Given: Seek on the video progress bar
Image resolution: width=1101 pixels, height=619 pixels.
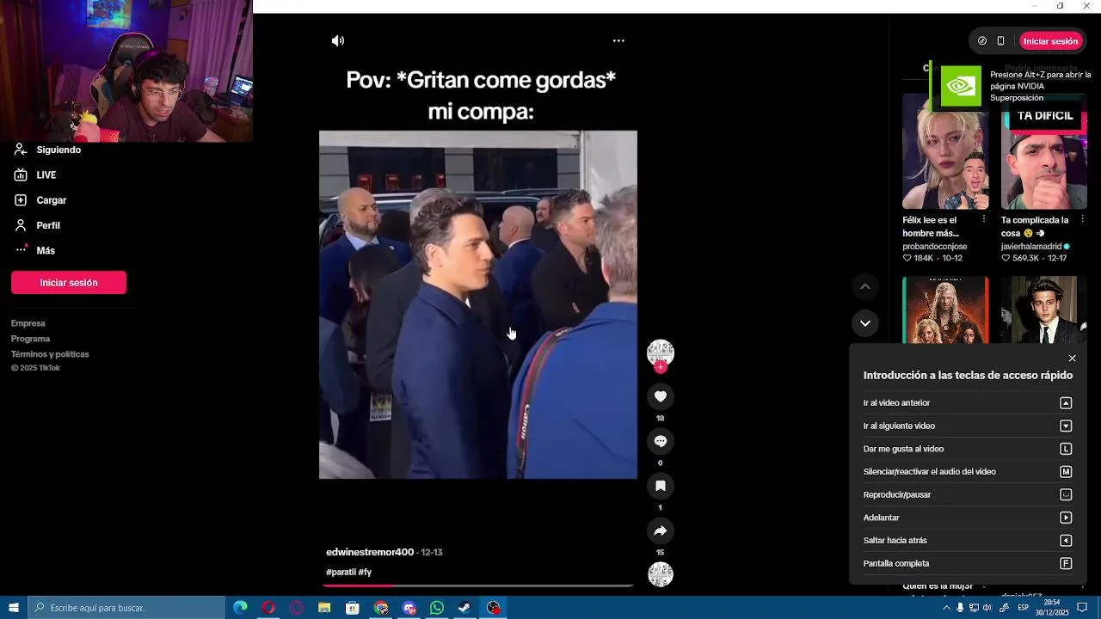Looking at the screenshot, I should (478, 586).
